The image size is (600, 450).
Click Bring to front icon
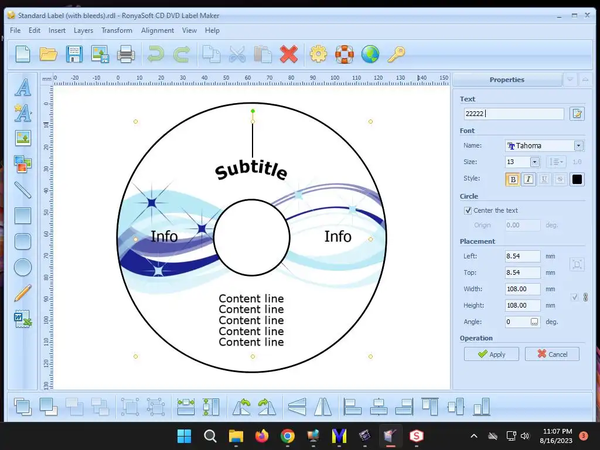[23, 407]
